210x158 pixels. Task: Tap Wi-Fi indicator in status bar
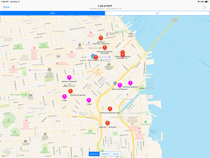point(199,2)
